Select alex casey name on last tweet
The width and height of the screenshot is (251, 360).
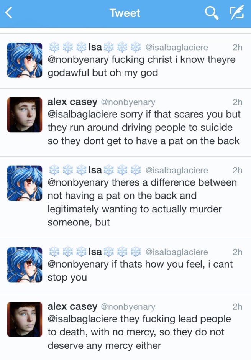tap(72, 306)
